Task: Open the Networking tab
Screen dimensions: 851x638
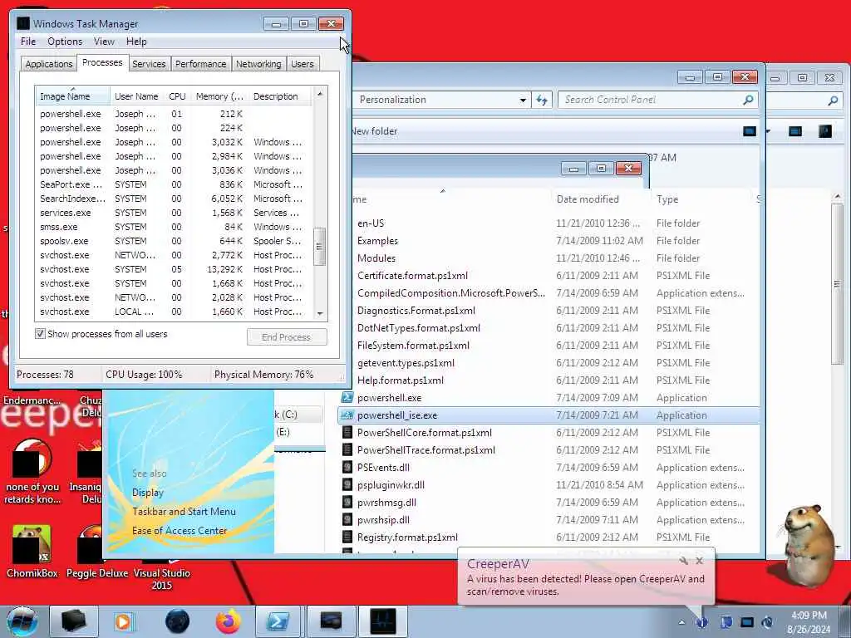Action: (258, 64)
